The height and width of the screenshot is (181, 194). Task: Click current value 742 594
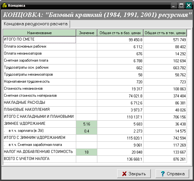[x=165, y=138]
